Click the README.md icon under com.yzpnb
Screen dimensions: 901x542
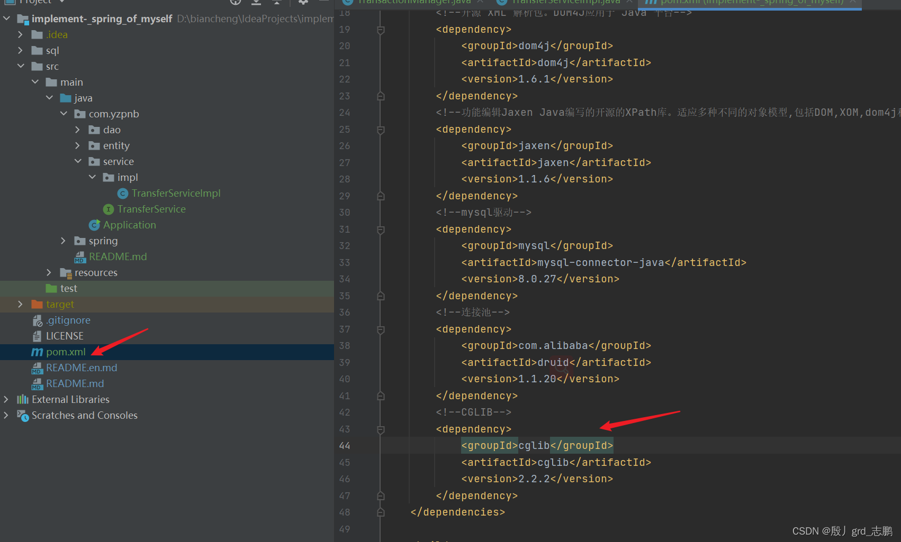[x=80, y=257]
